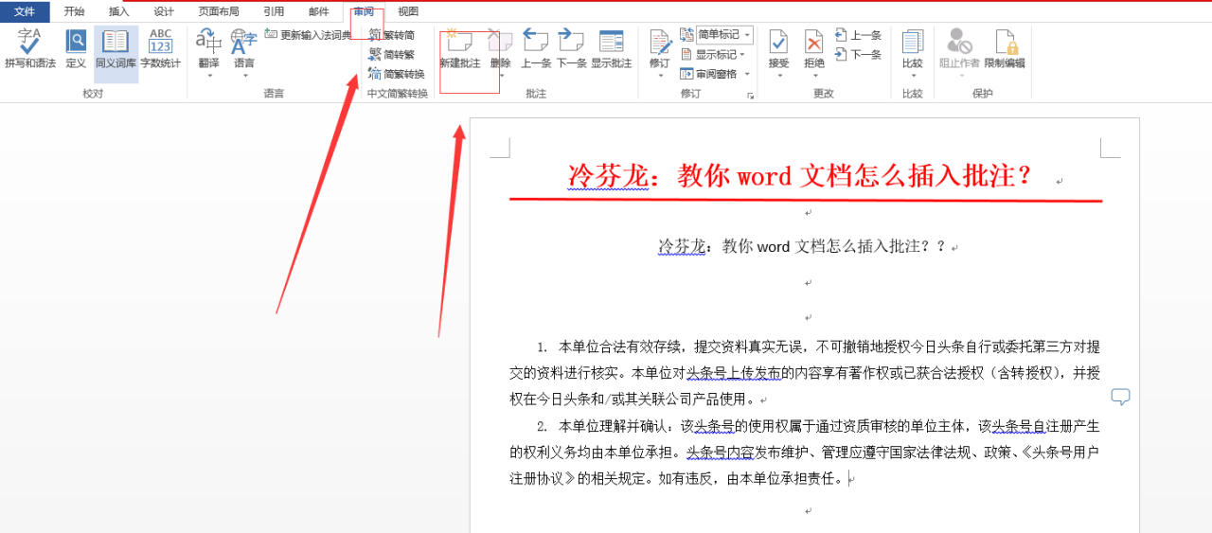Viewport: 1212px width, 533px height.
Task: Expand the 删除 dropdown arrow
Action: pos(500,75)
